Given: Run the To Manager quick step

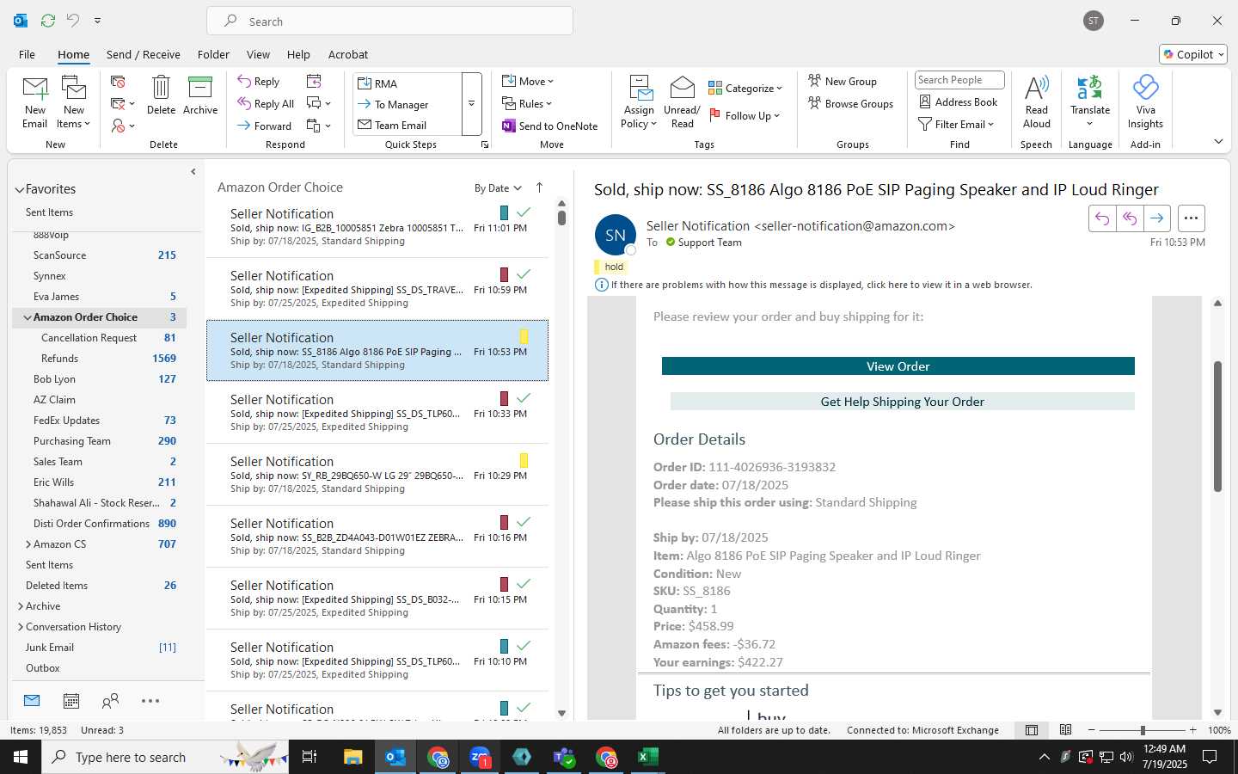Looking at the screenshot, I should tap(408, 105).
